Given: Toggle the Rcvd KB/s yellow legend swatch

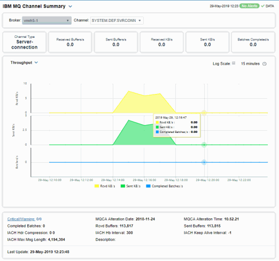Looking at the screenshot, I should tap(97, 186).
